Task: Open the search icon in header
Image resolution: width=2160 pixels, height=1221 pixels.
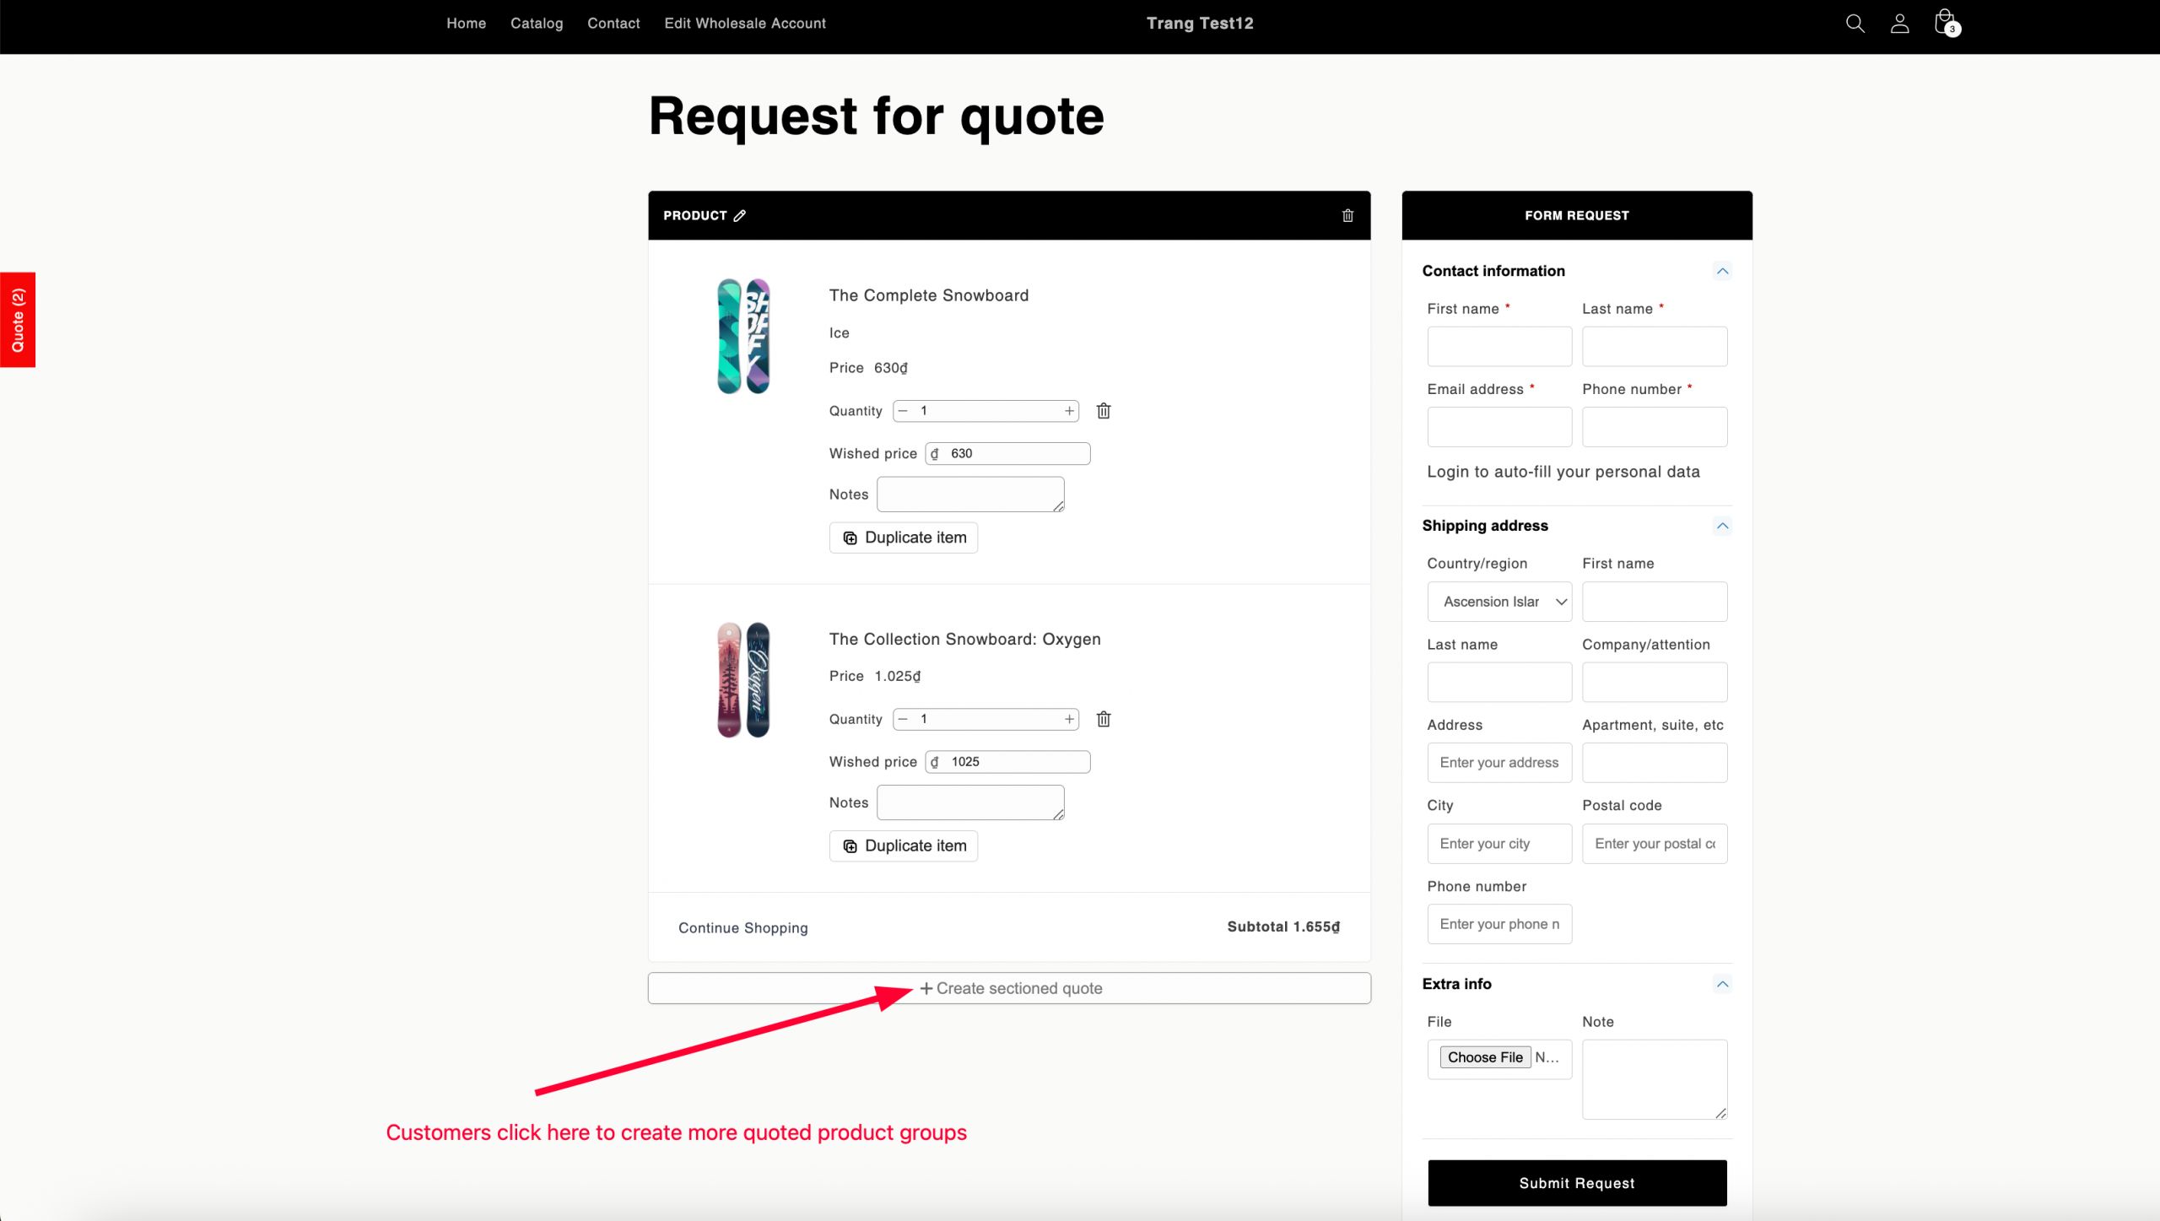Action: click(1855, 24)
